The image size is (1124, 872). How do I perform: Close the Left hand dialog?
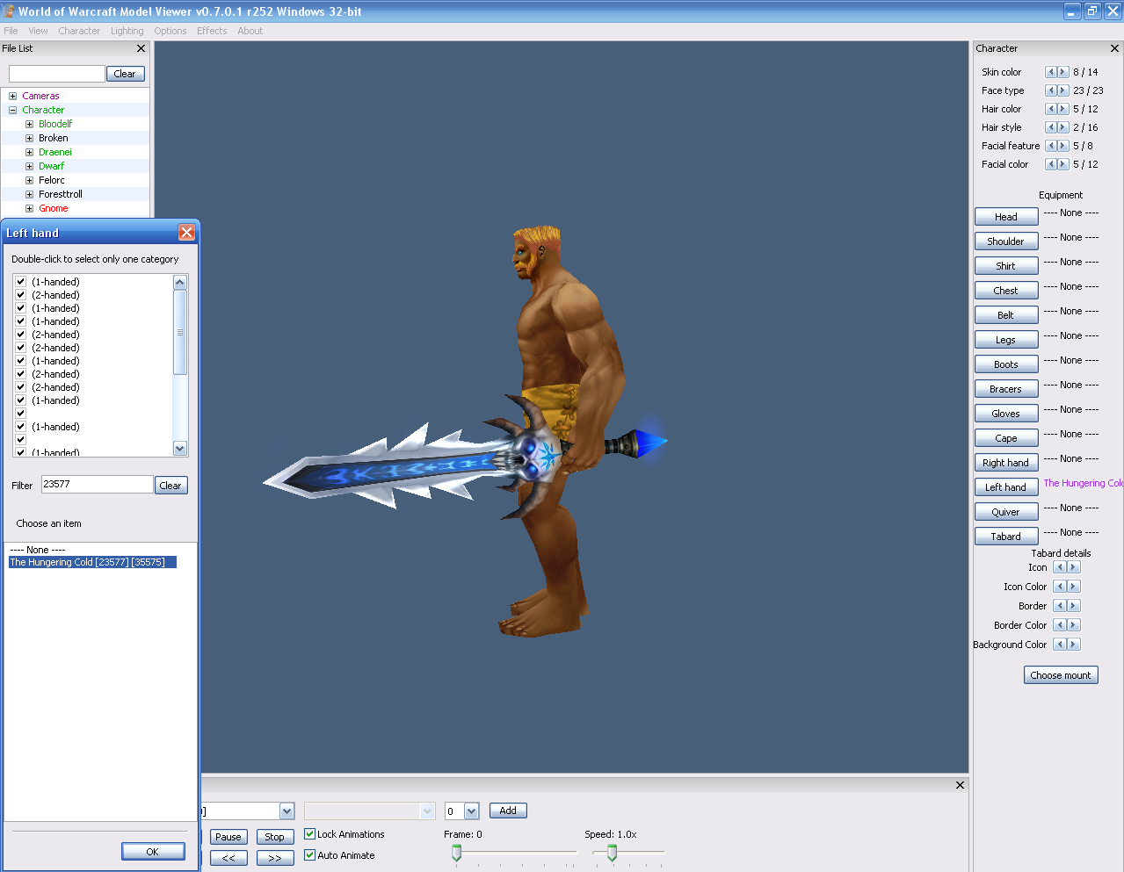(x=186, y=232)
